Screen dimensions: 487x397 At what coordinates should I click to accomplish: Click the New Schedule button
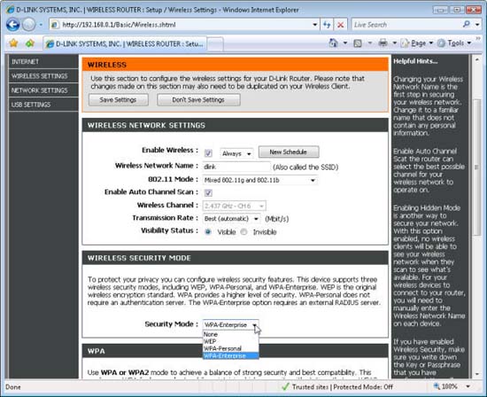point(289,152)
